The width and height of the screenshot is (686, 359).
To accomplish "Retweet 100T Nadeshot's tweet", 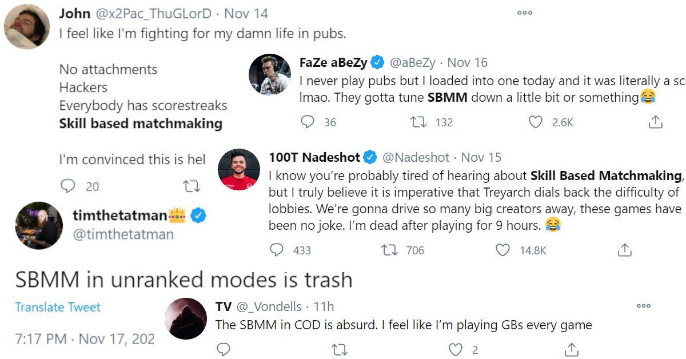I will pos(389,250).
